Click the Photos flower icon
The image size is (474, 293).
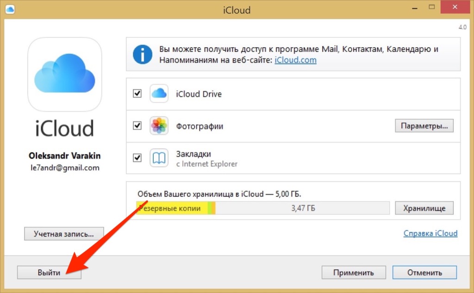159,126
